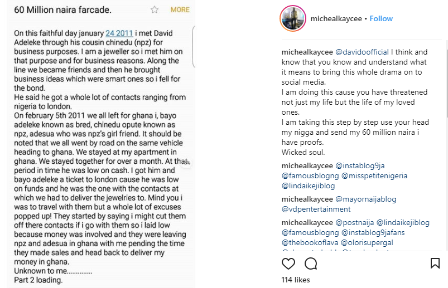View the 114 likes list
The height and width of the screenshot is (288, 448).
[x=295, y=279]
